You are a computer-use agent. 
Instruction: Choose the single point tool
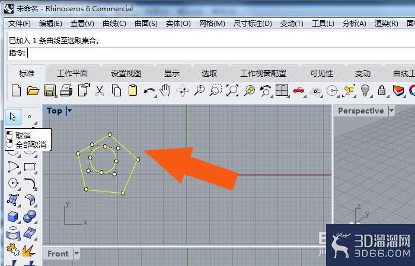tap(29, 116)
